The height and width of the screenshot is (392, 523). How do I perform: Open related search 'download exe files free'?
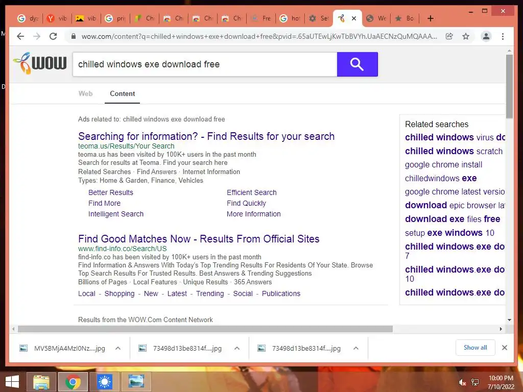[x=453, y=219]
